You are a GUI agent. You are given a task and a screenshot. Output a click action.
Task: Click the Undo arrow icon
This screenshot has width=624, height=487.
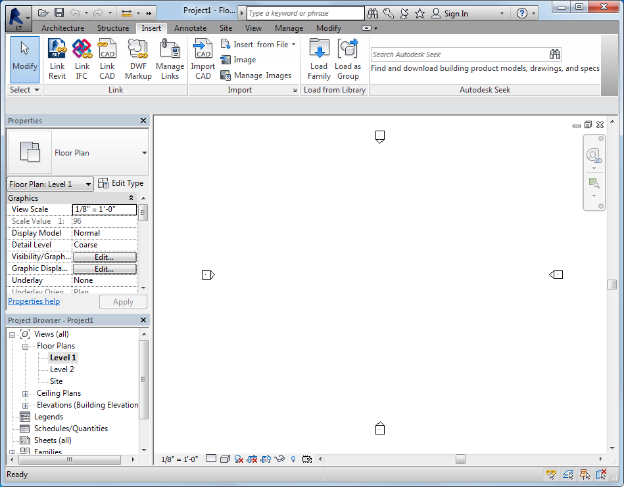coord(75,13)
